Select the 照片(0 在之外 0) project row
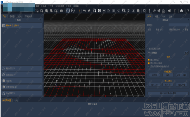190x117 pixels. (22, 25)
